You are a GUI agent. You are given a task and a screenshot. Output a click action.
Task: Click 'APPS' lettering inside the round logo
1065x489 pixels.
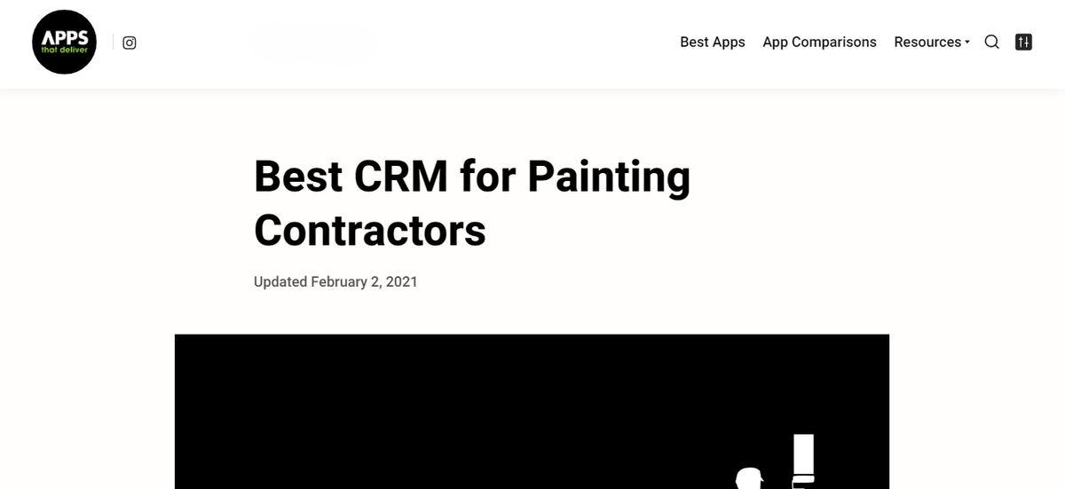pos(64,36)
